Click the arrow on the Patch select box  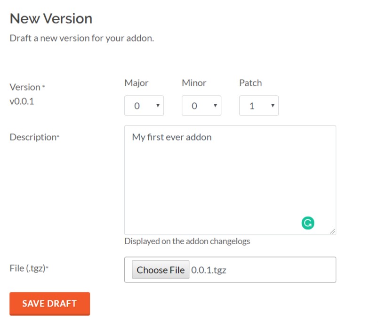273,105
